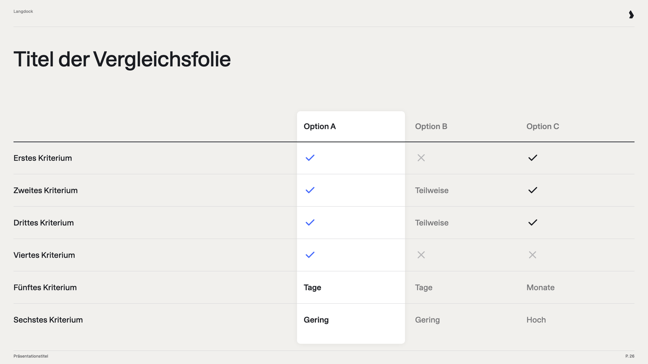
Task: Click the 'Langdock' header text
Action: (x=23, y=11)
